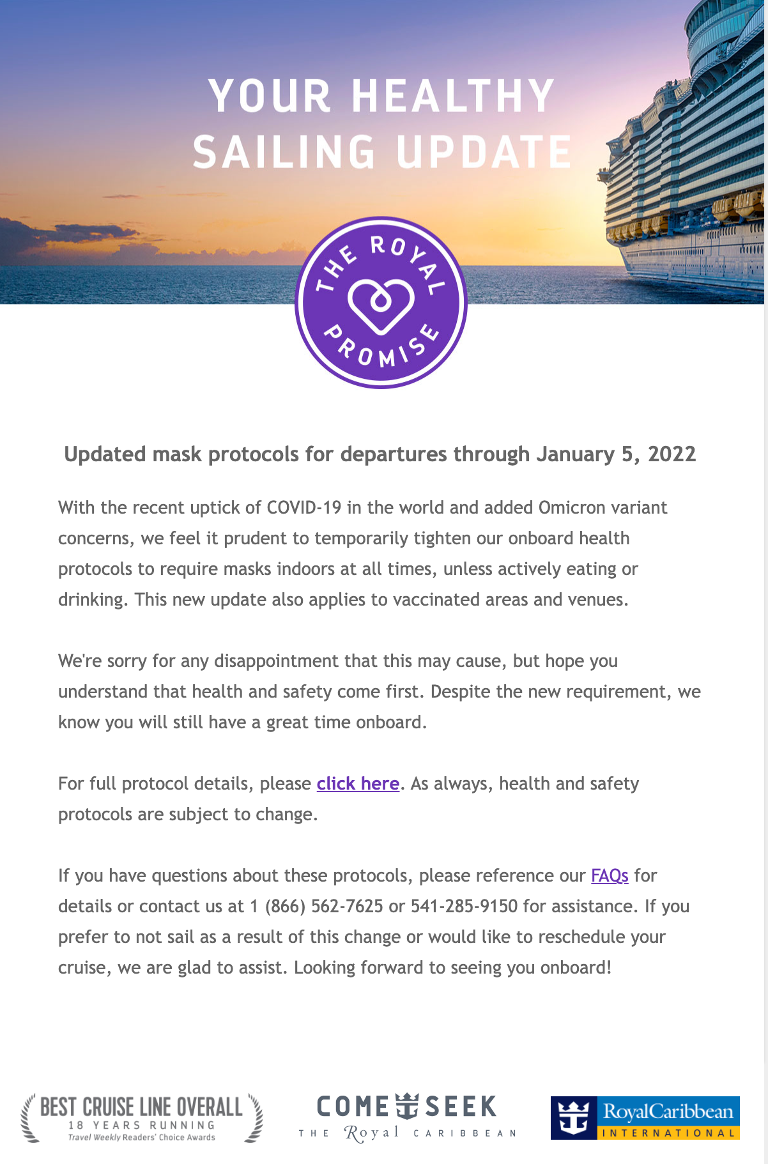
Task: Click the yellow INTERNATIONAL bar in the logo
Action: (x=668, y=1133)
